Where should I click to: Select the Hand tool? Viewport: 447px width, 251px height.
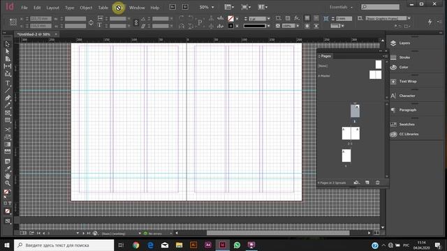8,176
